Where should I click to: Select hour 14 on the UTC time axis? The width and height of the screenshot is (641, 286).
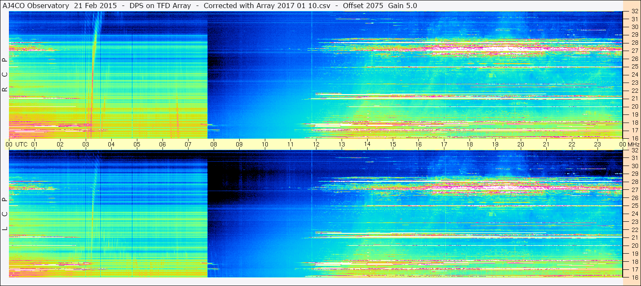coord(367,144)
